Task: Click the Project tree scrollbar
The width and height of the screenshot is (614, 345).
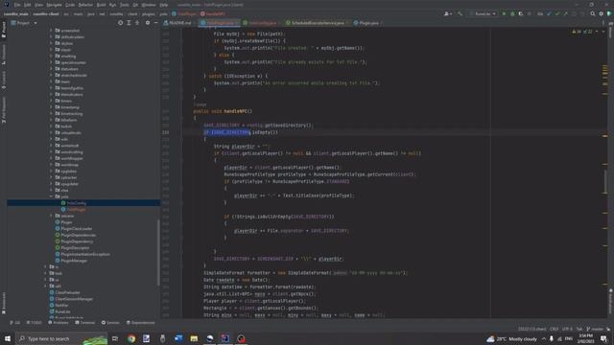Action: pyautogui.click(x=158, y=252)
